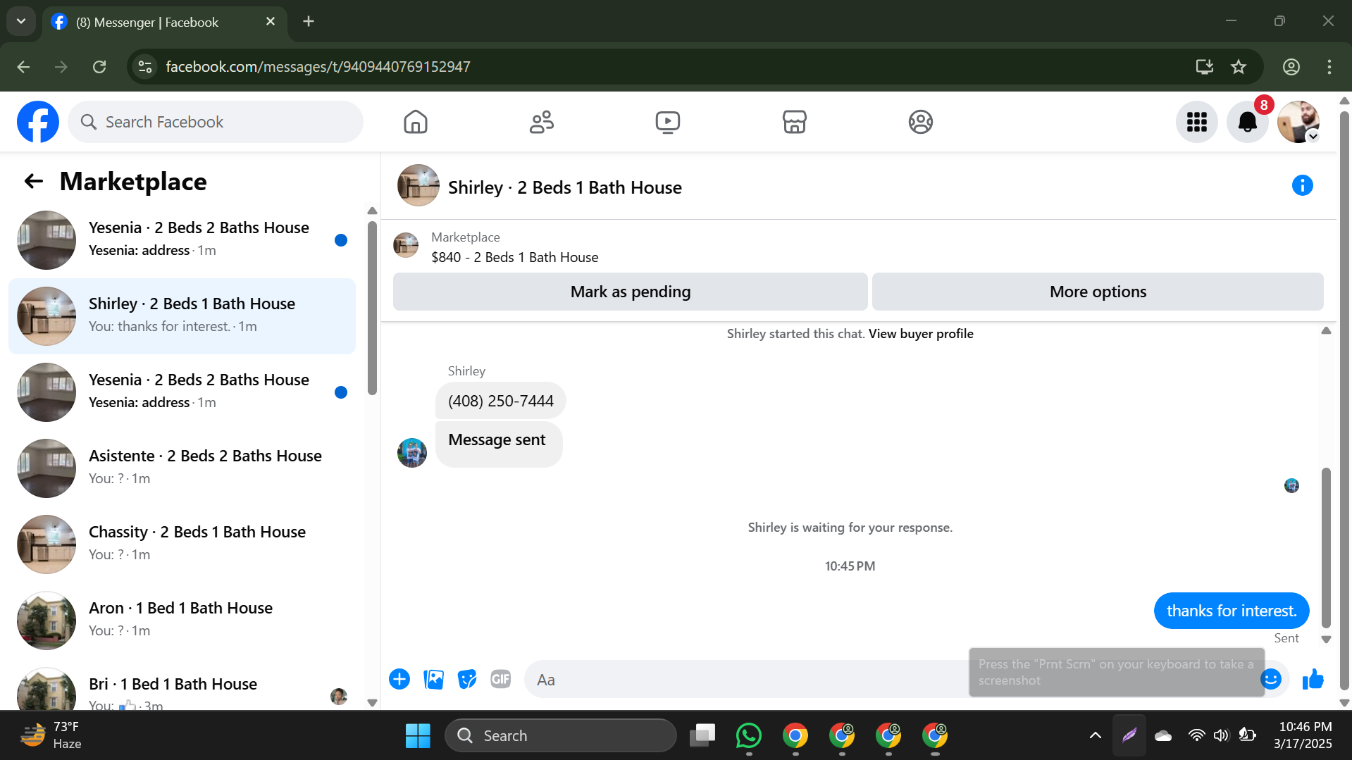Click Mark as pending button

[x=631, y=292]
